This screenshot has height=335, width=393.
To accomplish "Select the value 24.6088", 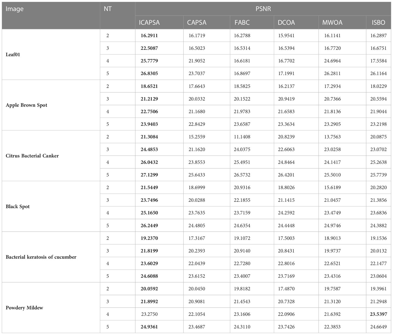I will [149, 276].
